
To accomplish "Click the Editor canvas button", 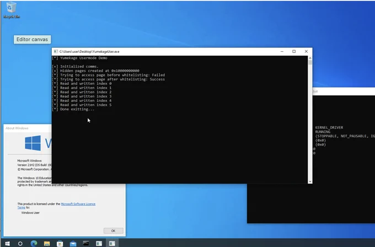I will click(32, 40).
